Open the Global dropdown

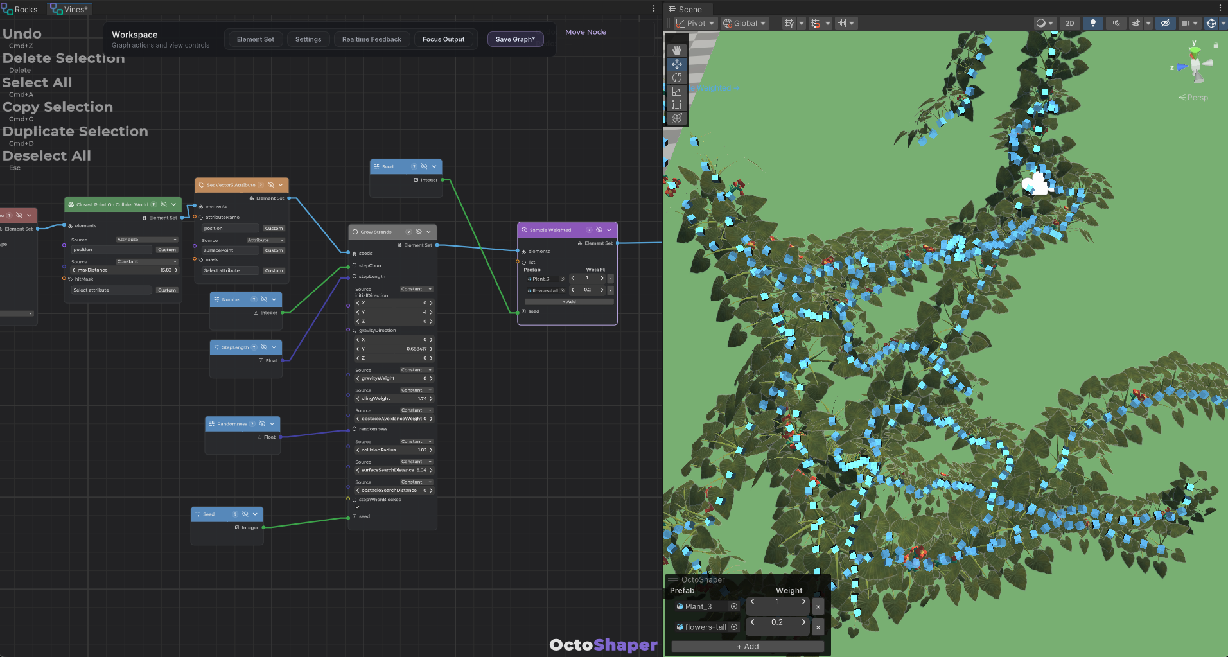click(745, 23)
